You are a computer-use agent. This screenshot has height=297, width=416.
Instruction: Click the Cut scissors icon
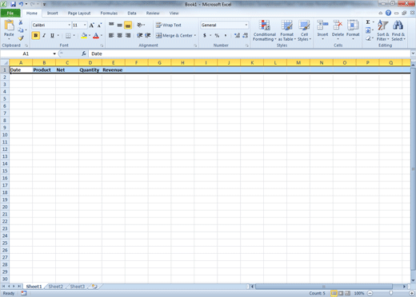(21, 23)
